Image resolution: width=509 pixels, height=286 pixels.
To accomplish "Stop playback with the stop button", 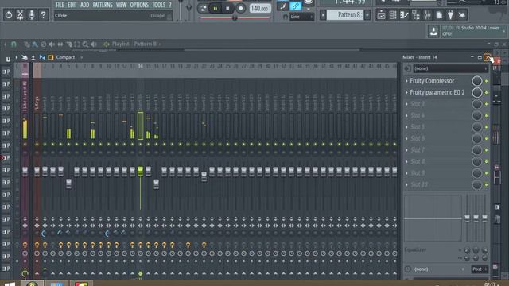I will pyautogui.click(x=228, y=9).
